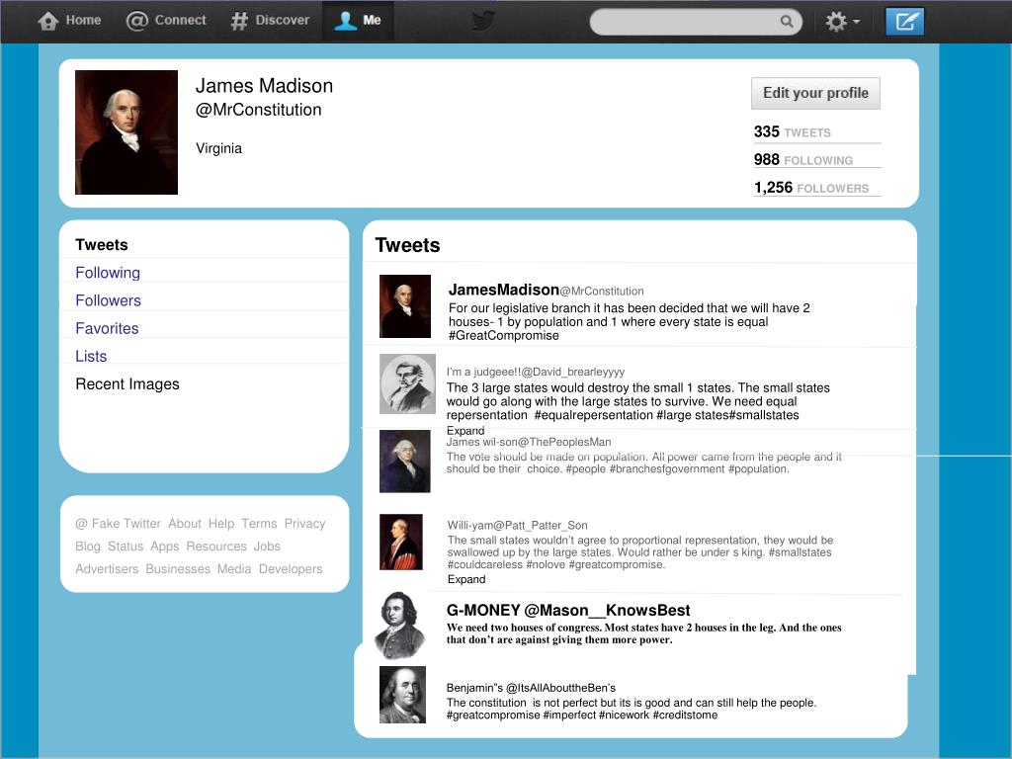Viewport: 1012px width, 759px height.
Task: Expand the David_brearleyyyy tweet
Action: 465,431
